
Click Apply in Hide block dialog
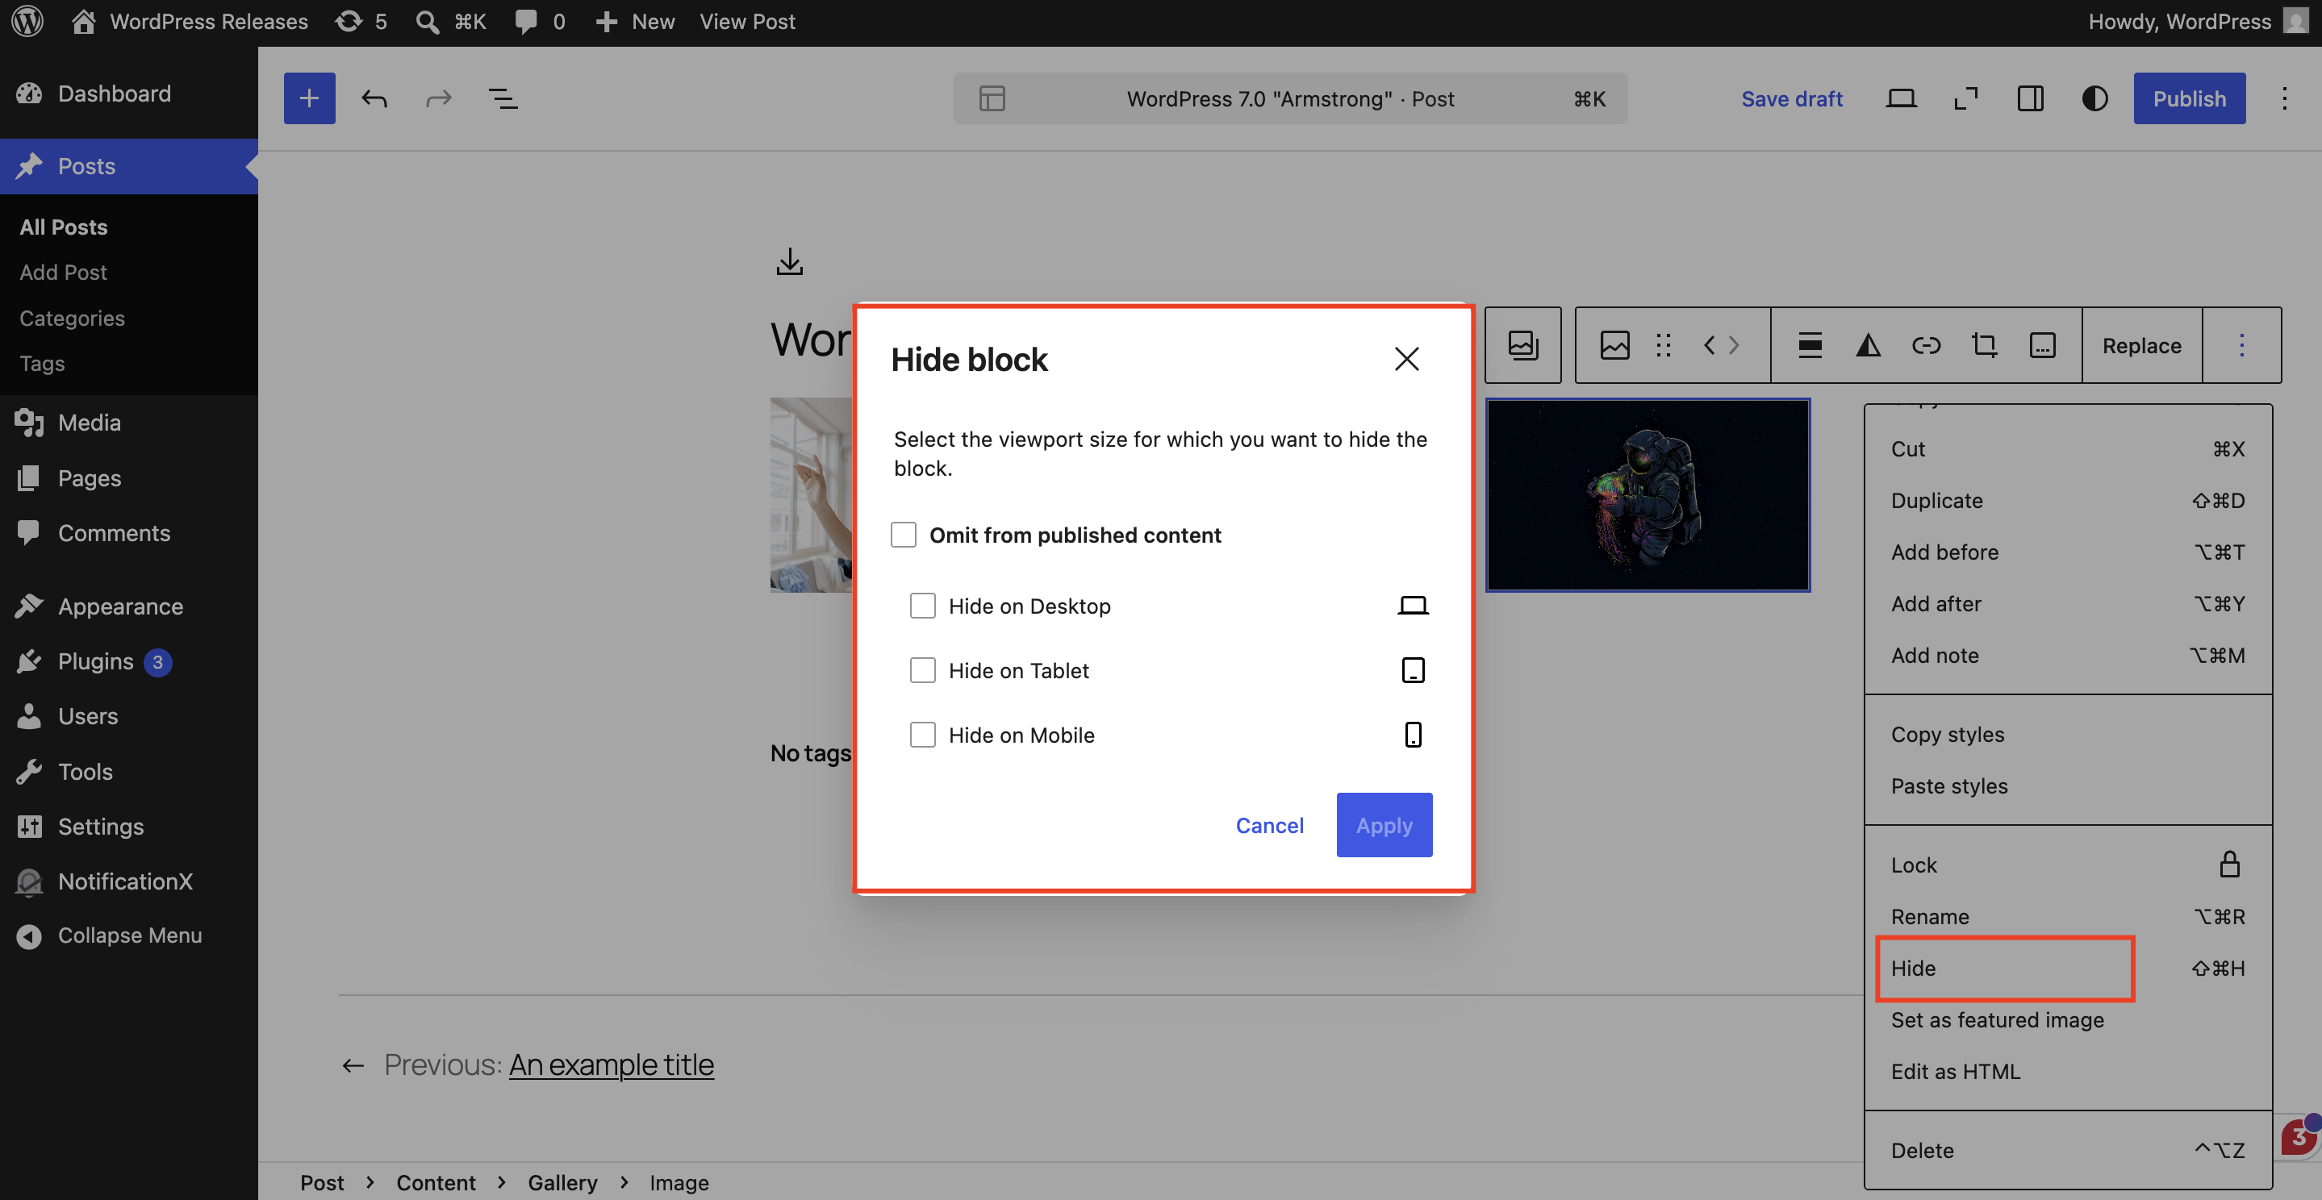[x=1384, y=825]
